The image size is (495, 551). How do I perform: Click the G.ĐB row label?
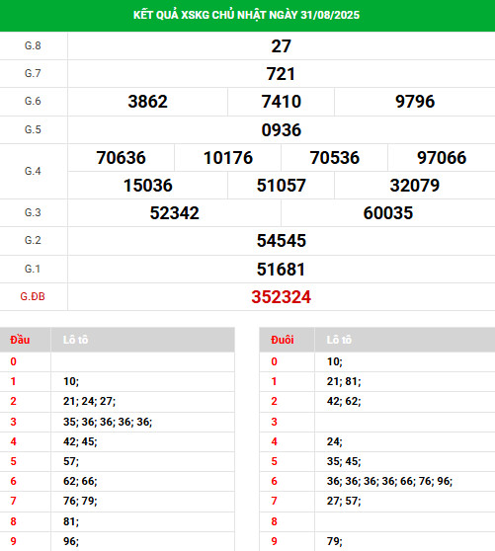(x=33, y=296)
